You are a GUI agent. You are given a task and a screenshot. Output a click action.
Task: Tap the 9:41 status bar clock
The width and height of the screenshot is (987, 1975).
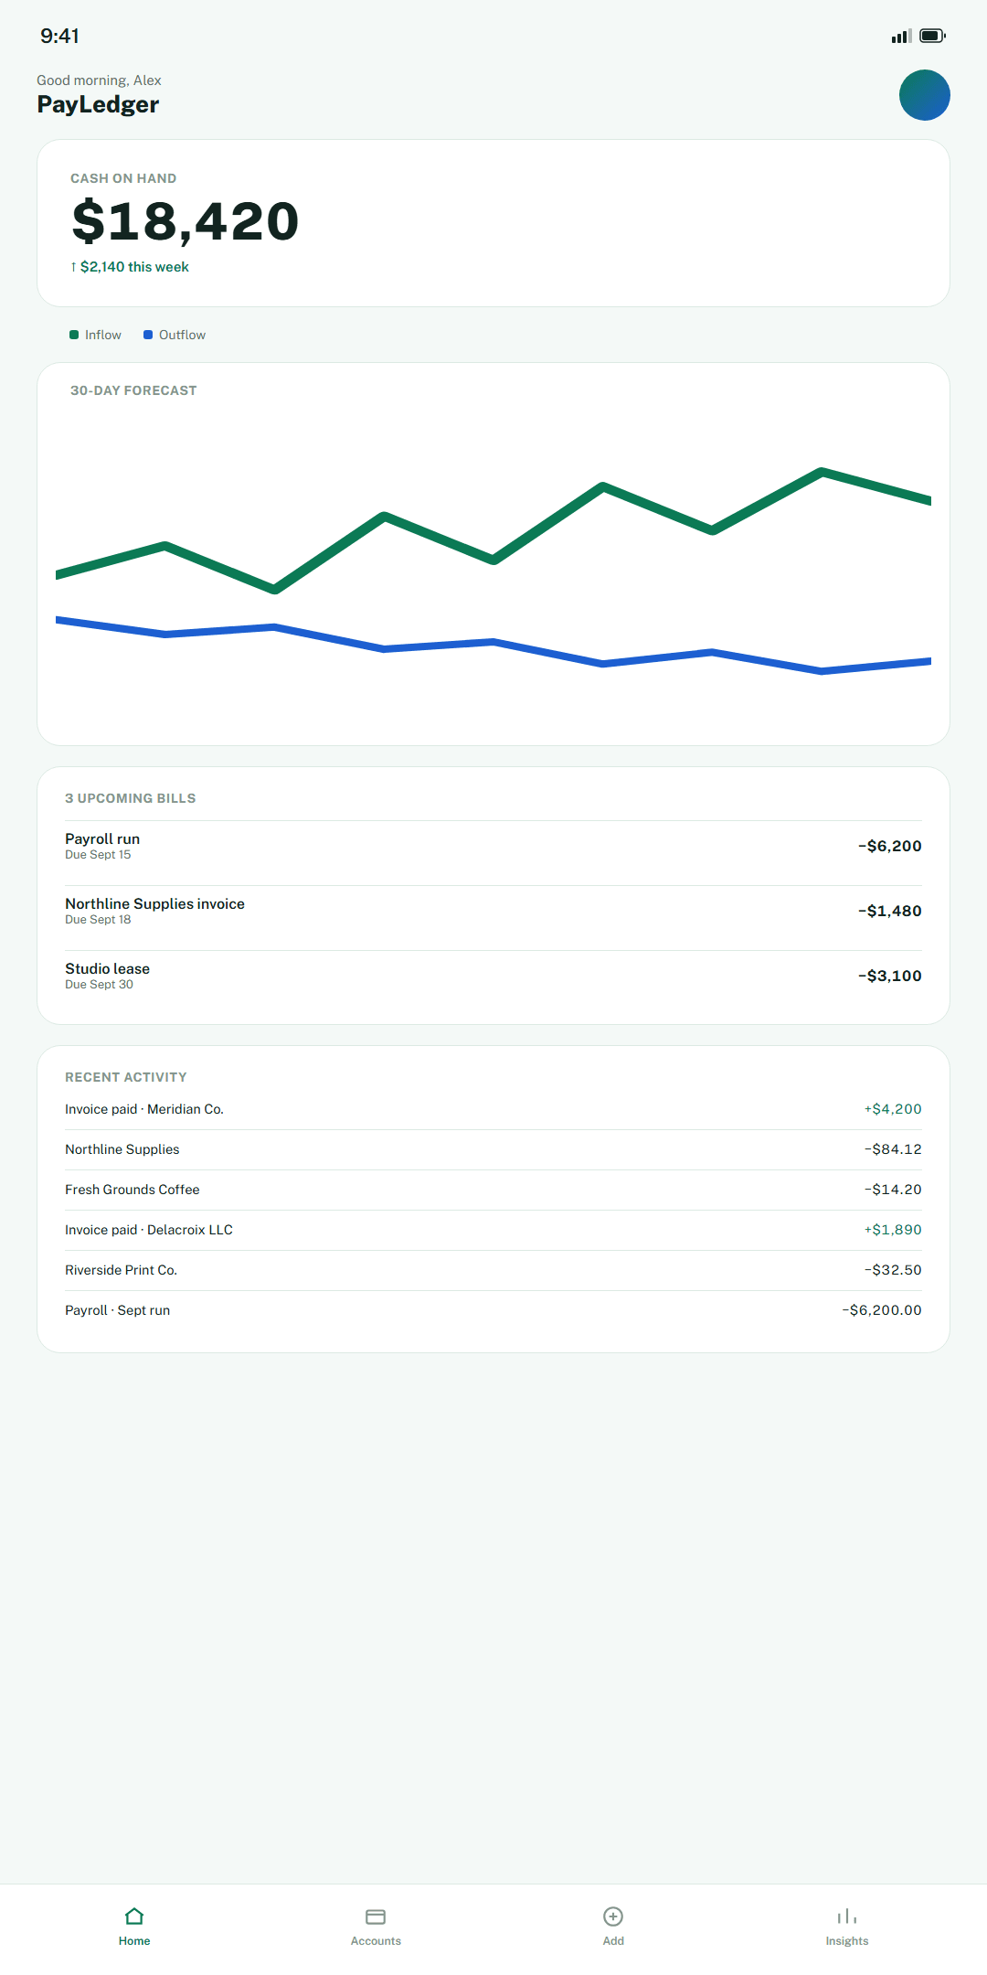59,36
